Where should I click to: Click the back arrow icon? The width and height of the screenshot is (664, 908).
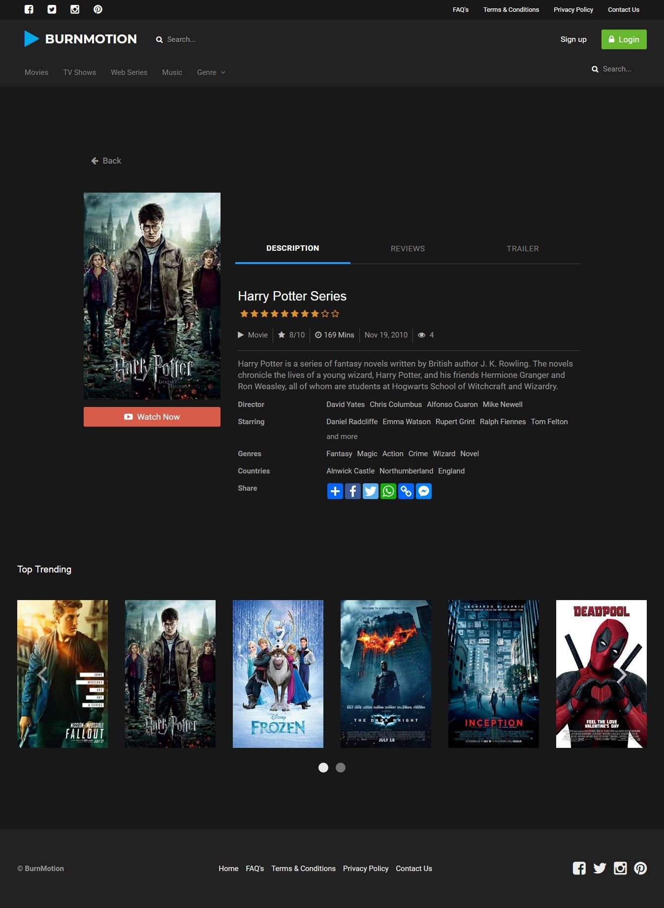[x=95, y=161]
